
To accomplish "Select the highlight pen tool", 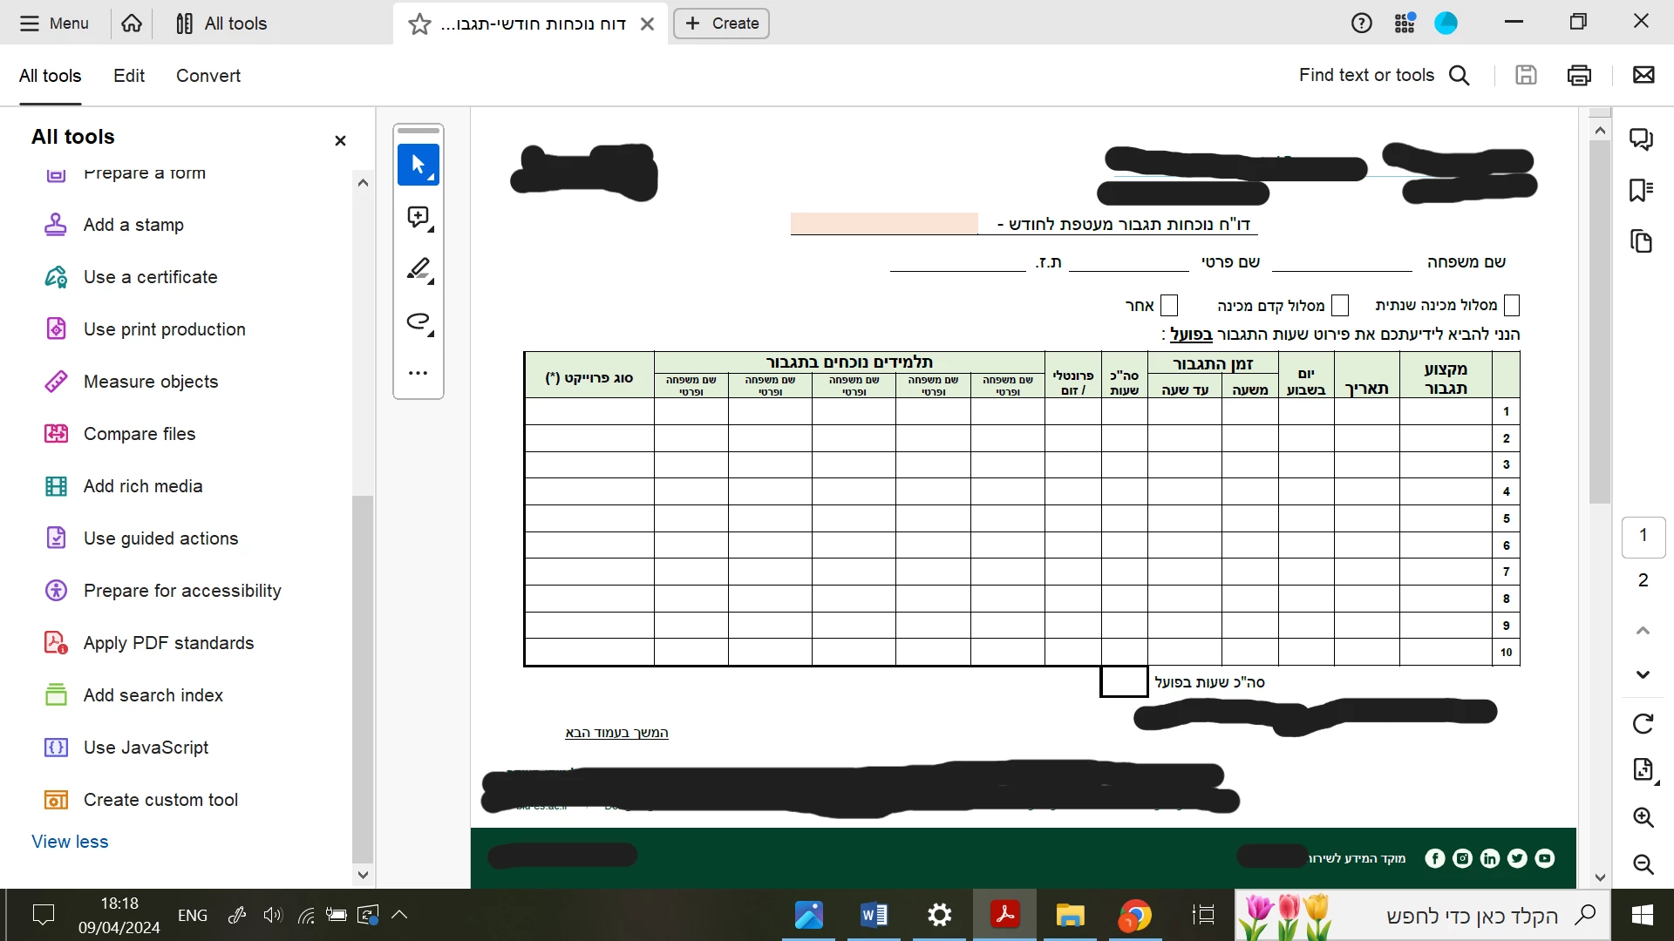I will coord(418,269).
